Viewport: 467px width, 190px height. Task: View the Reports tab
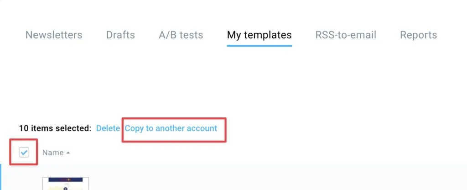[x=419, y=35]
